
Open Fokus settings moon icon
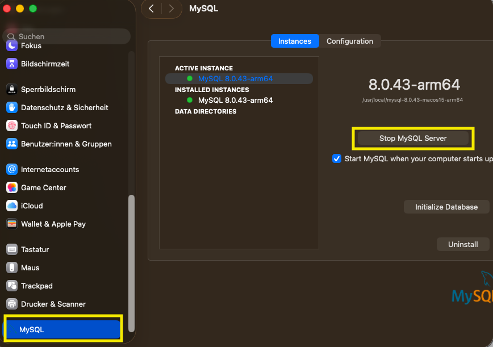point(12,46)
